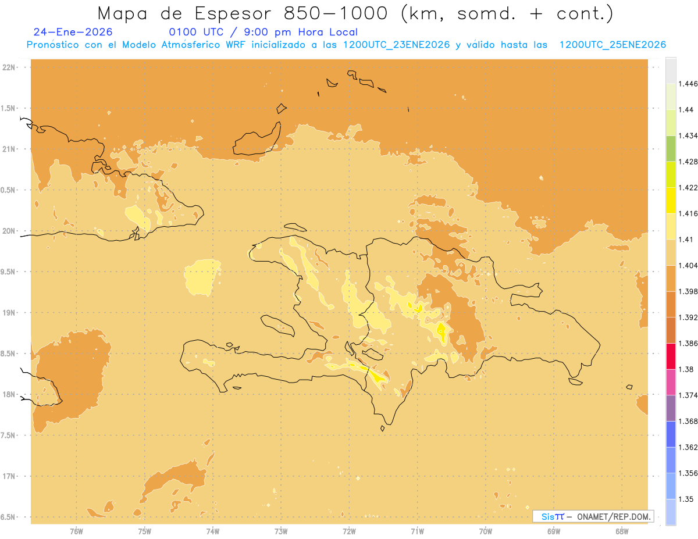Screen dimensions: 698x539
Task: Select the yellow-green segment between 1.422 and 1.428
Action: click(x=671, y=174)
